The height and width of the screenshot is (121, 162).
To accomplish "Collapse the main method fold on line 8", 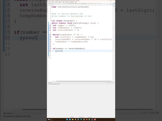I will pyautogui.click(x=51, y=23).
